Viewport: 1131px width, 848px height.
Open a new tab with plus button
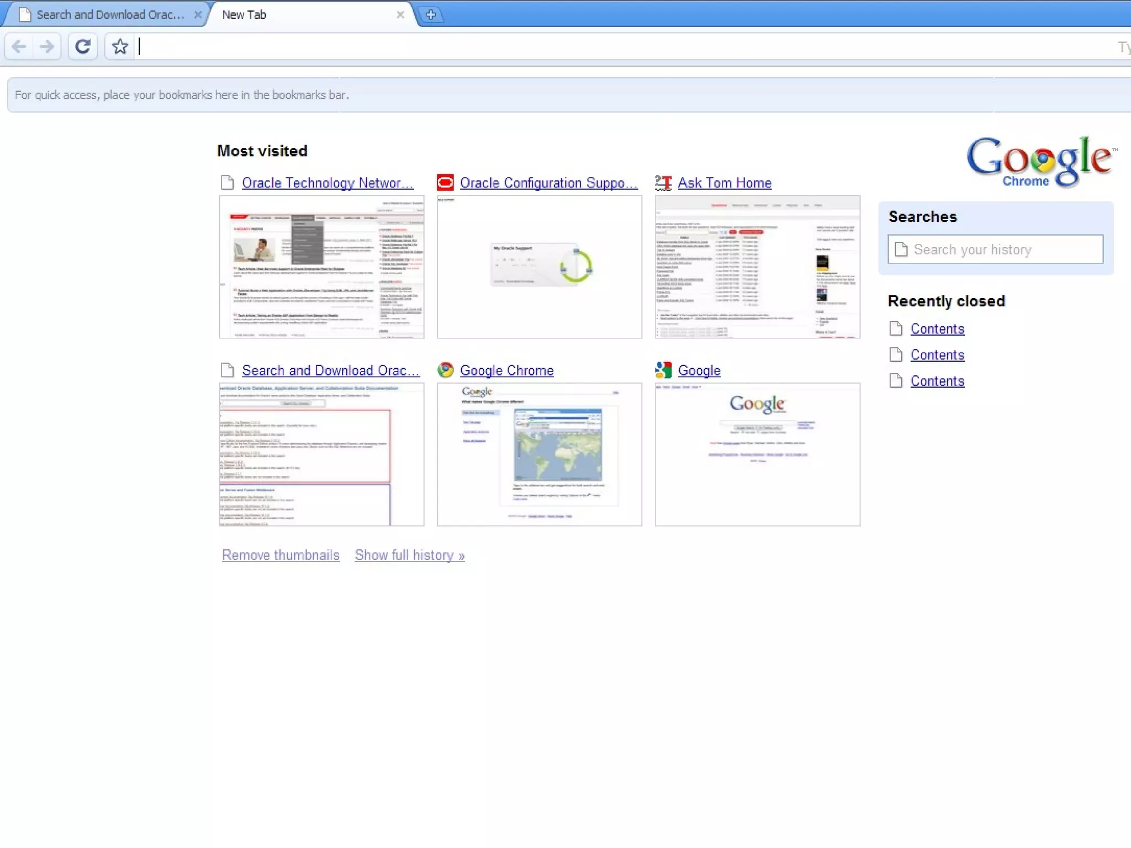[431, 15]
